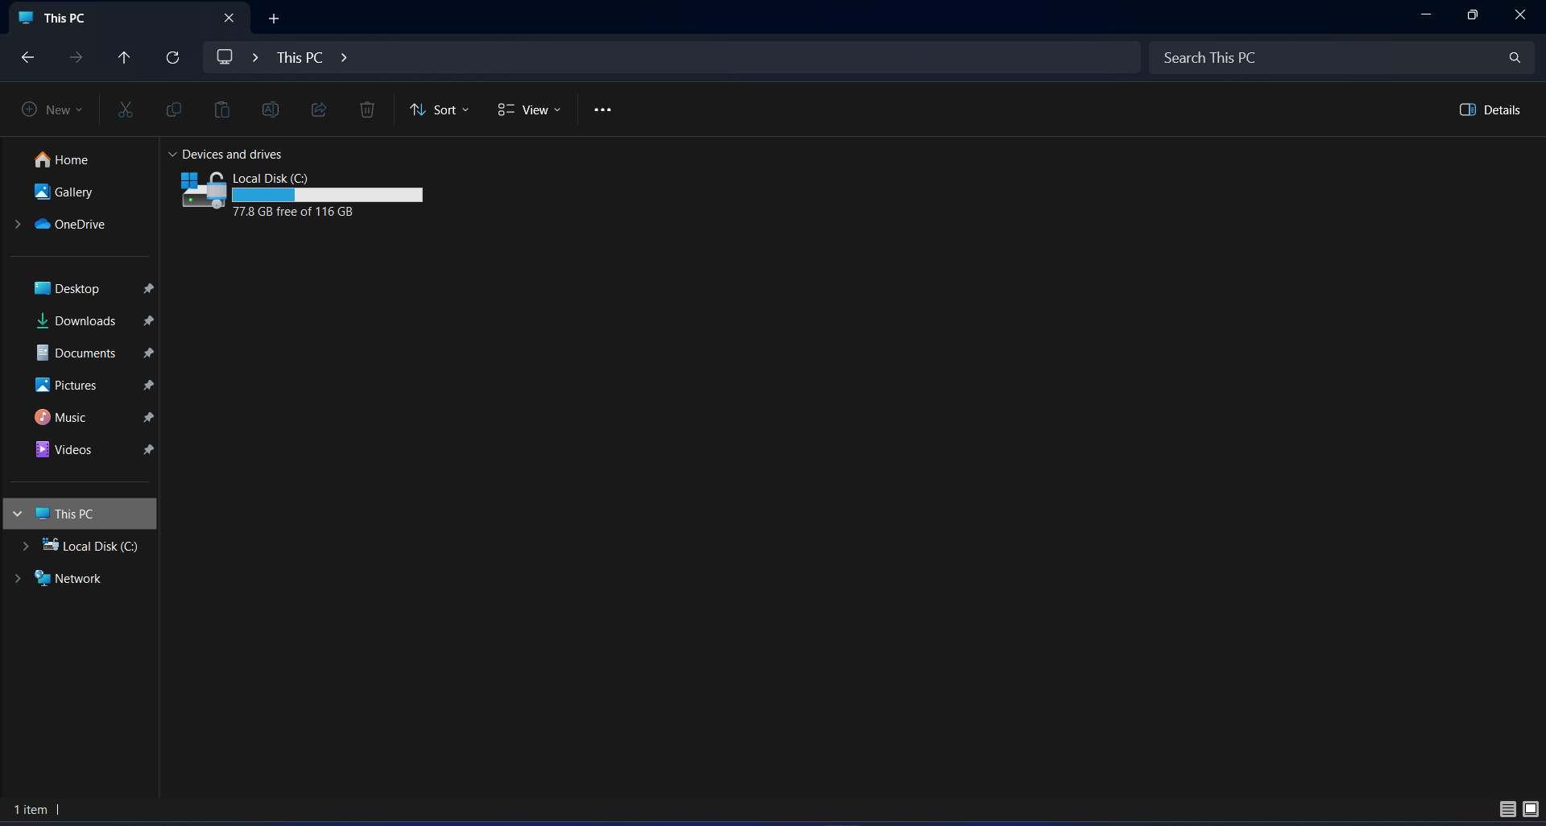Screen dimensions: 1546x826
Task: Click the Forward navigation arrow
Action: pos(76,57)
